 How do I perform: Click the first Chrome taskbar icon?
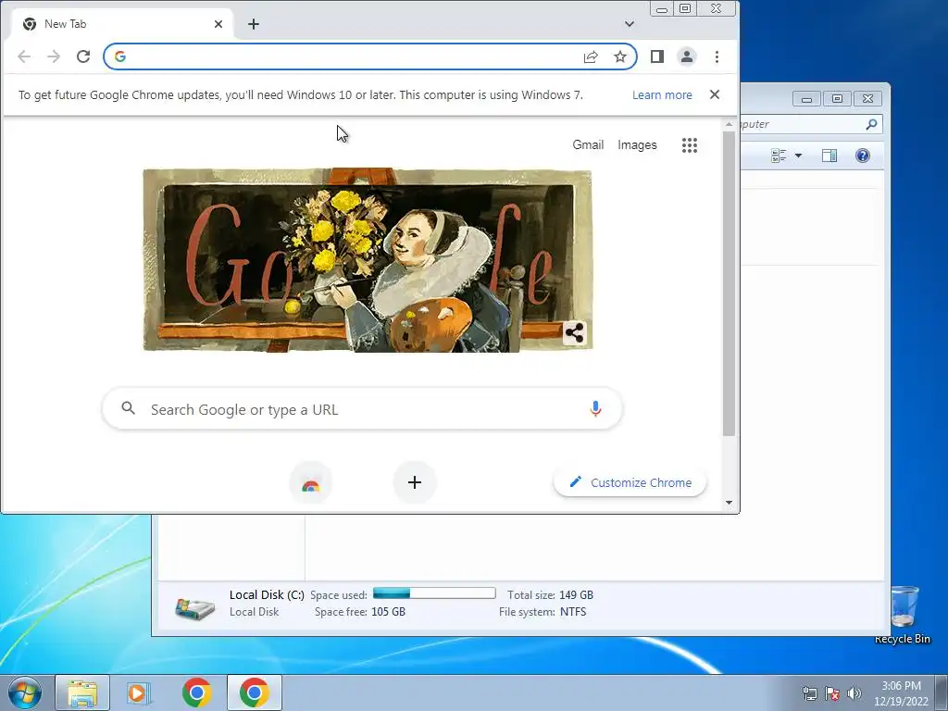click(196, 692)
